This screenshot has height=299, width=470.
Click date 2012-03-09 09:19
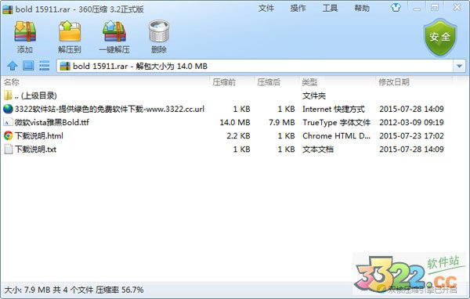click(x=411, y=123)
